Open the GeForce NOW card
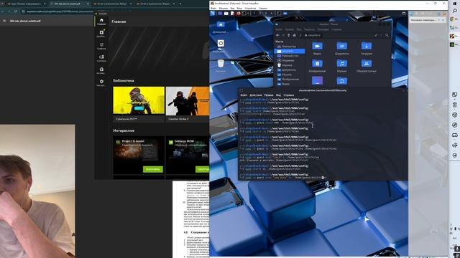Image resolution: width=460 pixels, height=258 pixels. [188, 155]
